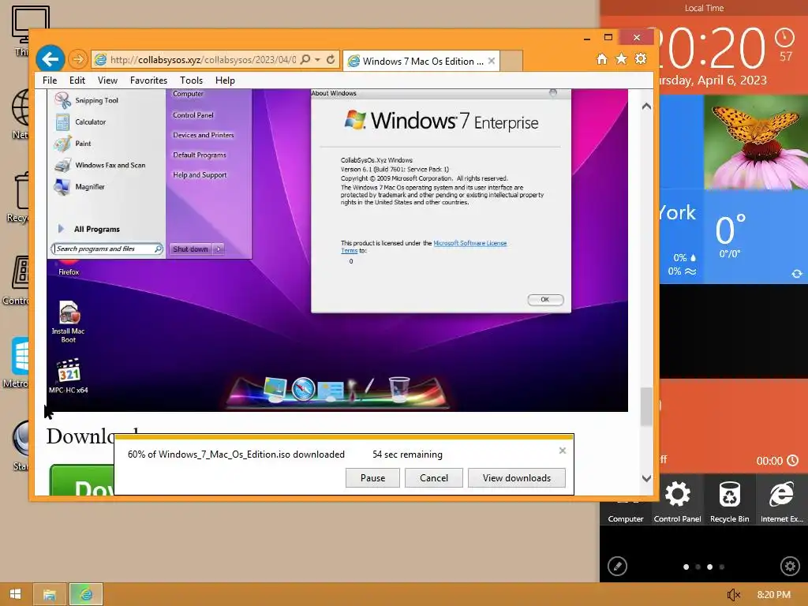Image resolution: width=808 pixels, height=606 pixels.
Task: Open a new blank browser tab
Action: pos(511,61)
